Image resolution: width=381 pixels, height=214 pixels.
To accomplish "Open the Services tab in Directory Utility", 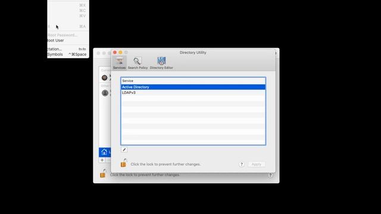I will click(119, 63).
